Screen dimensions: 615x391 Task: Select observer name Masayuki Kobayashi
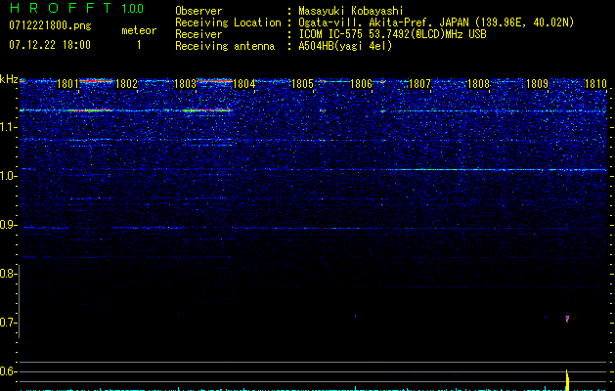click(x=351, y=11)
